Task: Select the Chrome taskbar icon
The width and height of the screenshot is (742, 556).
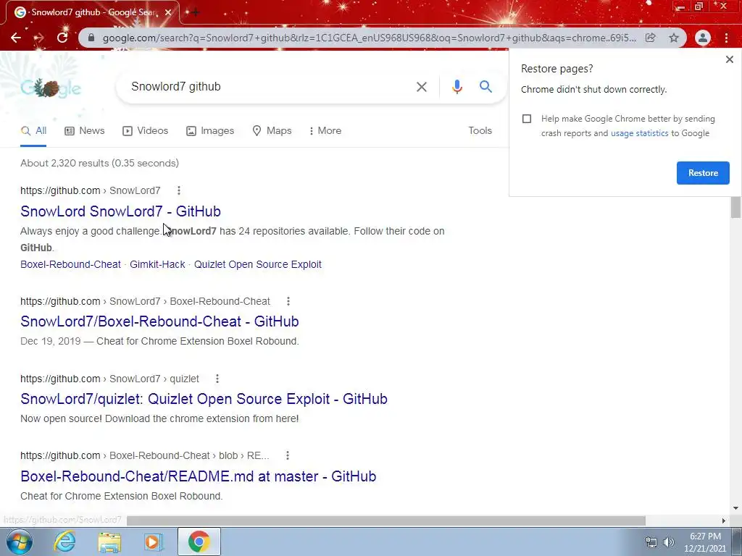Action: pos(199,542)
